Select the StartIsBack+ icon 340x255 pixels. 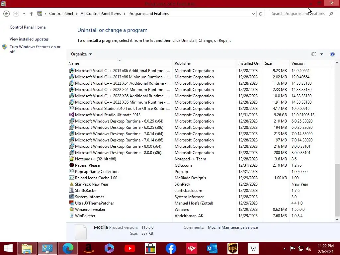click(x=72, y=190)
